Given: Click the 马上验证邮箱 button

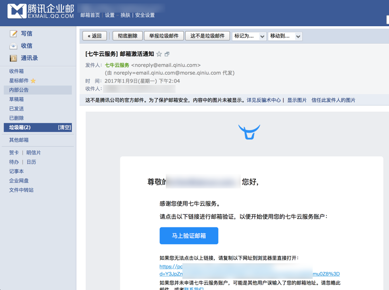Looking at the screenshot, I should tap(189, 236).
